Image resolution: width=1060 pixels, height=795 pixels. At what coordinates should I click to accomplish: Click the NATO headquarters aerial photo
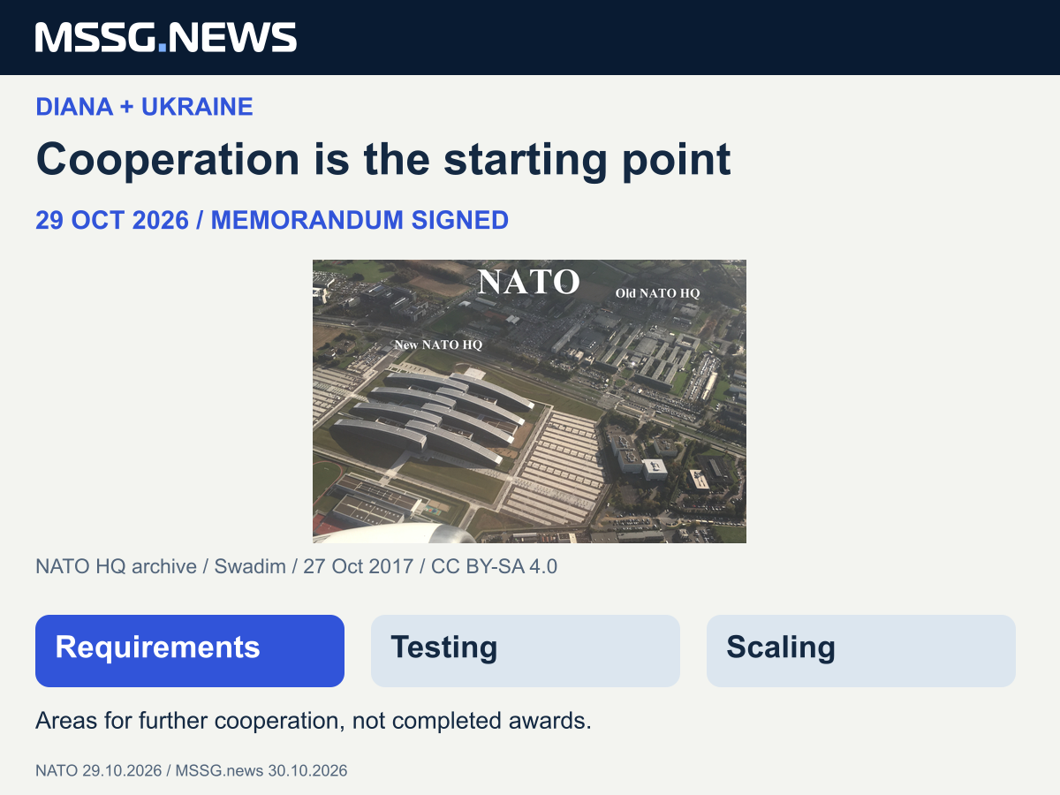(529, 401)
